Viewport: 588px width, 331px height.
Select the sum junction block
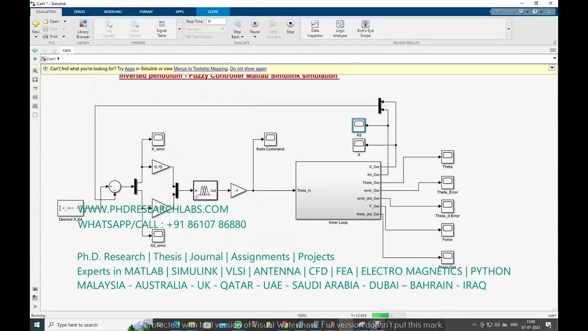[x=114, y=186]
